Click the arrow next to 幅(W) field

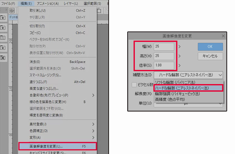click(180, 47)
